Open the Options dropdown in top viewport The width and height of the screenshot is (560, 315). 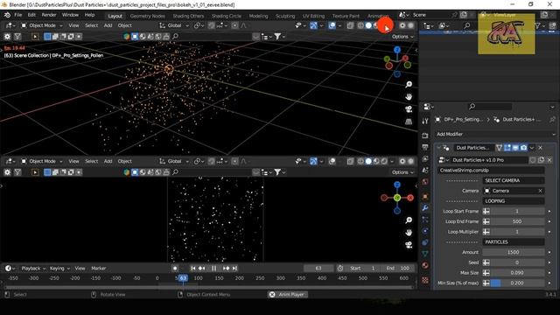point(402,37)
